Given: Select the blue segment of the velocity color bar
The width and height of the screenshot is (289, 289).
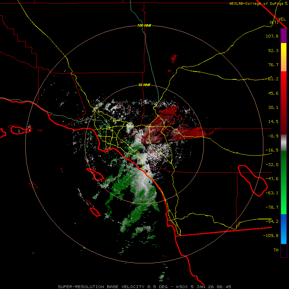Looking at the screenshot, I should [284, 229].
